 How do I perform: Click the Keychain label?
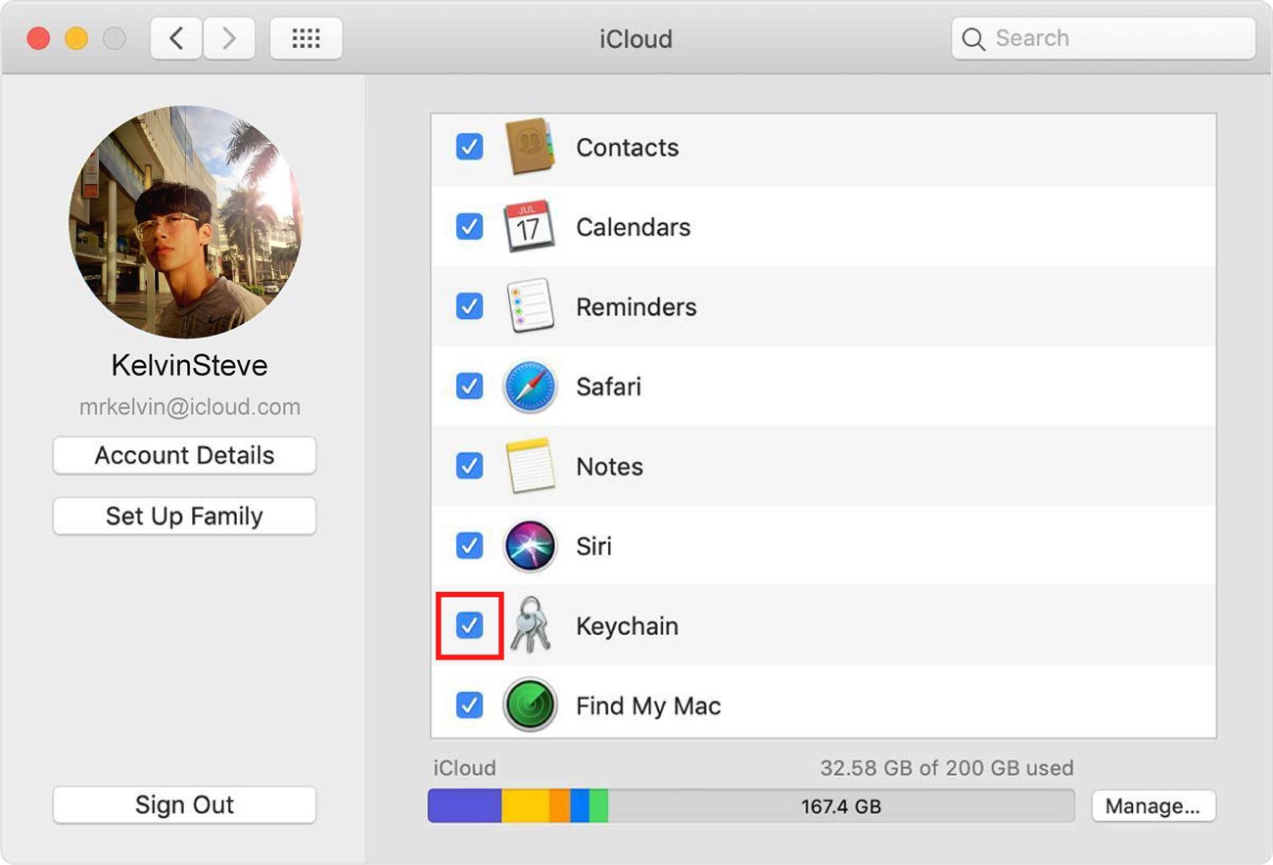pos(628,626)
